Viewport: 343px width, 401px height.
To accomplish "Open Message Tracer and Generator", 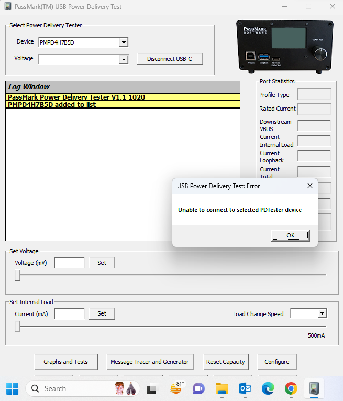I will click(x=150, y=362).
